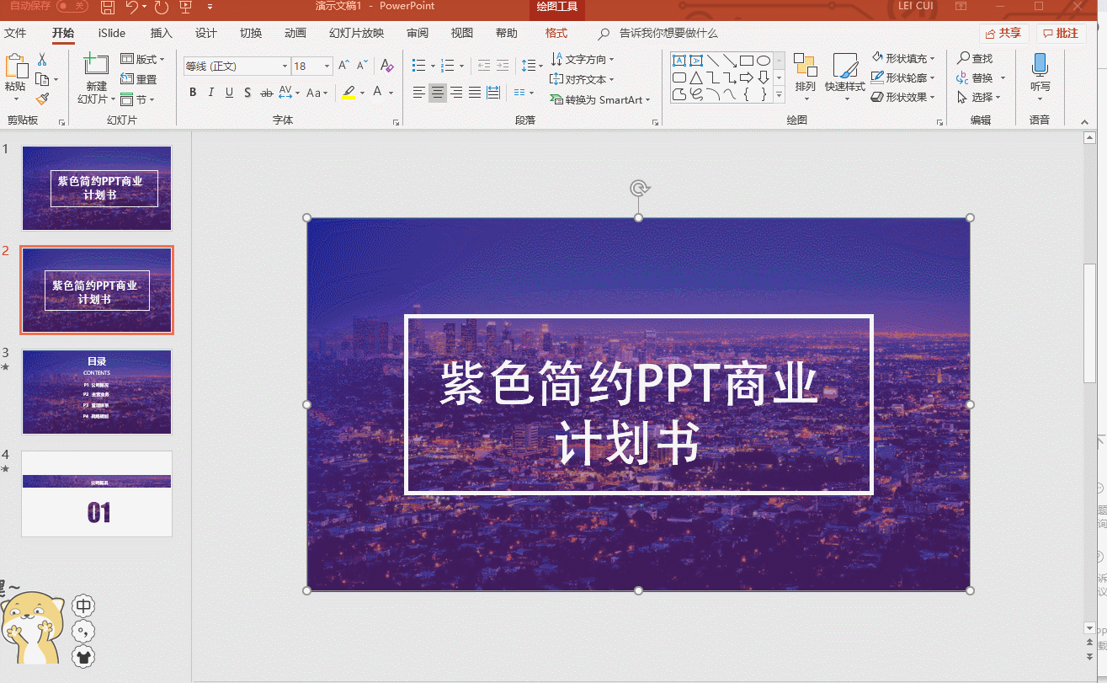
Task: Open the Section (节) dropdown
Action: tap(136, 99)
